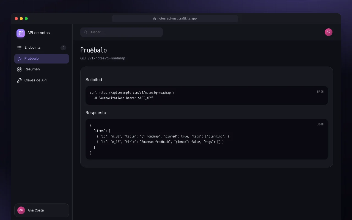Image resolution: width=352 pixels, height=220 pixels.
Task: Click the JSON label on response block
Action: [320, 124]
